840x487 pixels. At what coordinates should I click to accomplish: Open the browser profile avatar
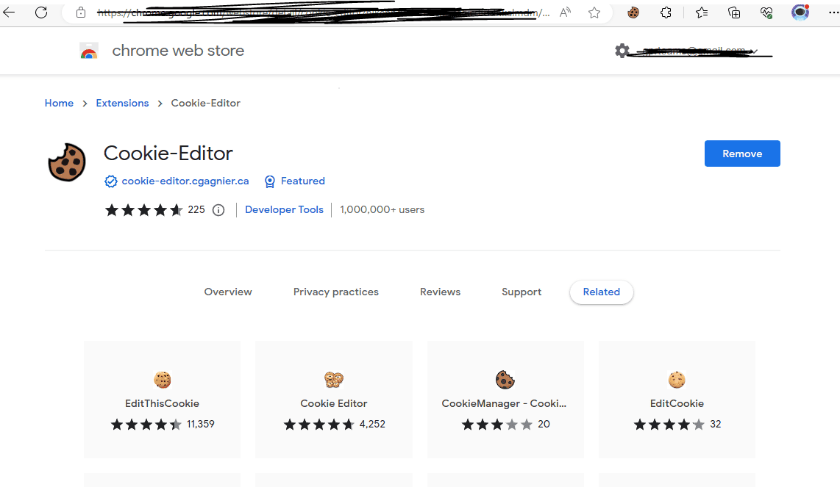pyautogui.click(x=800, y=12)
